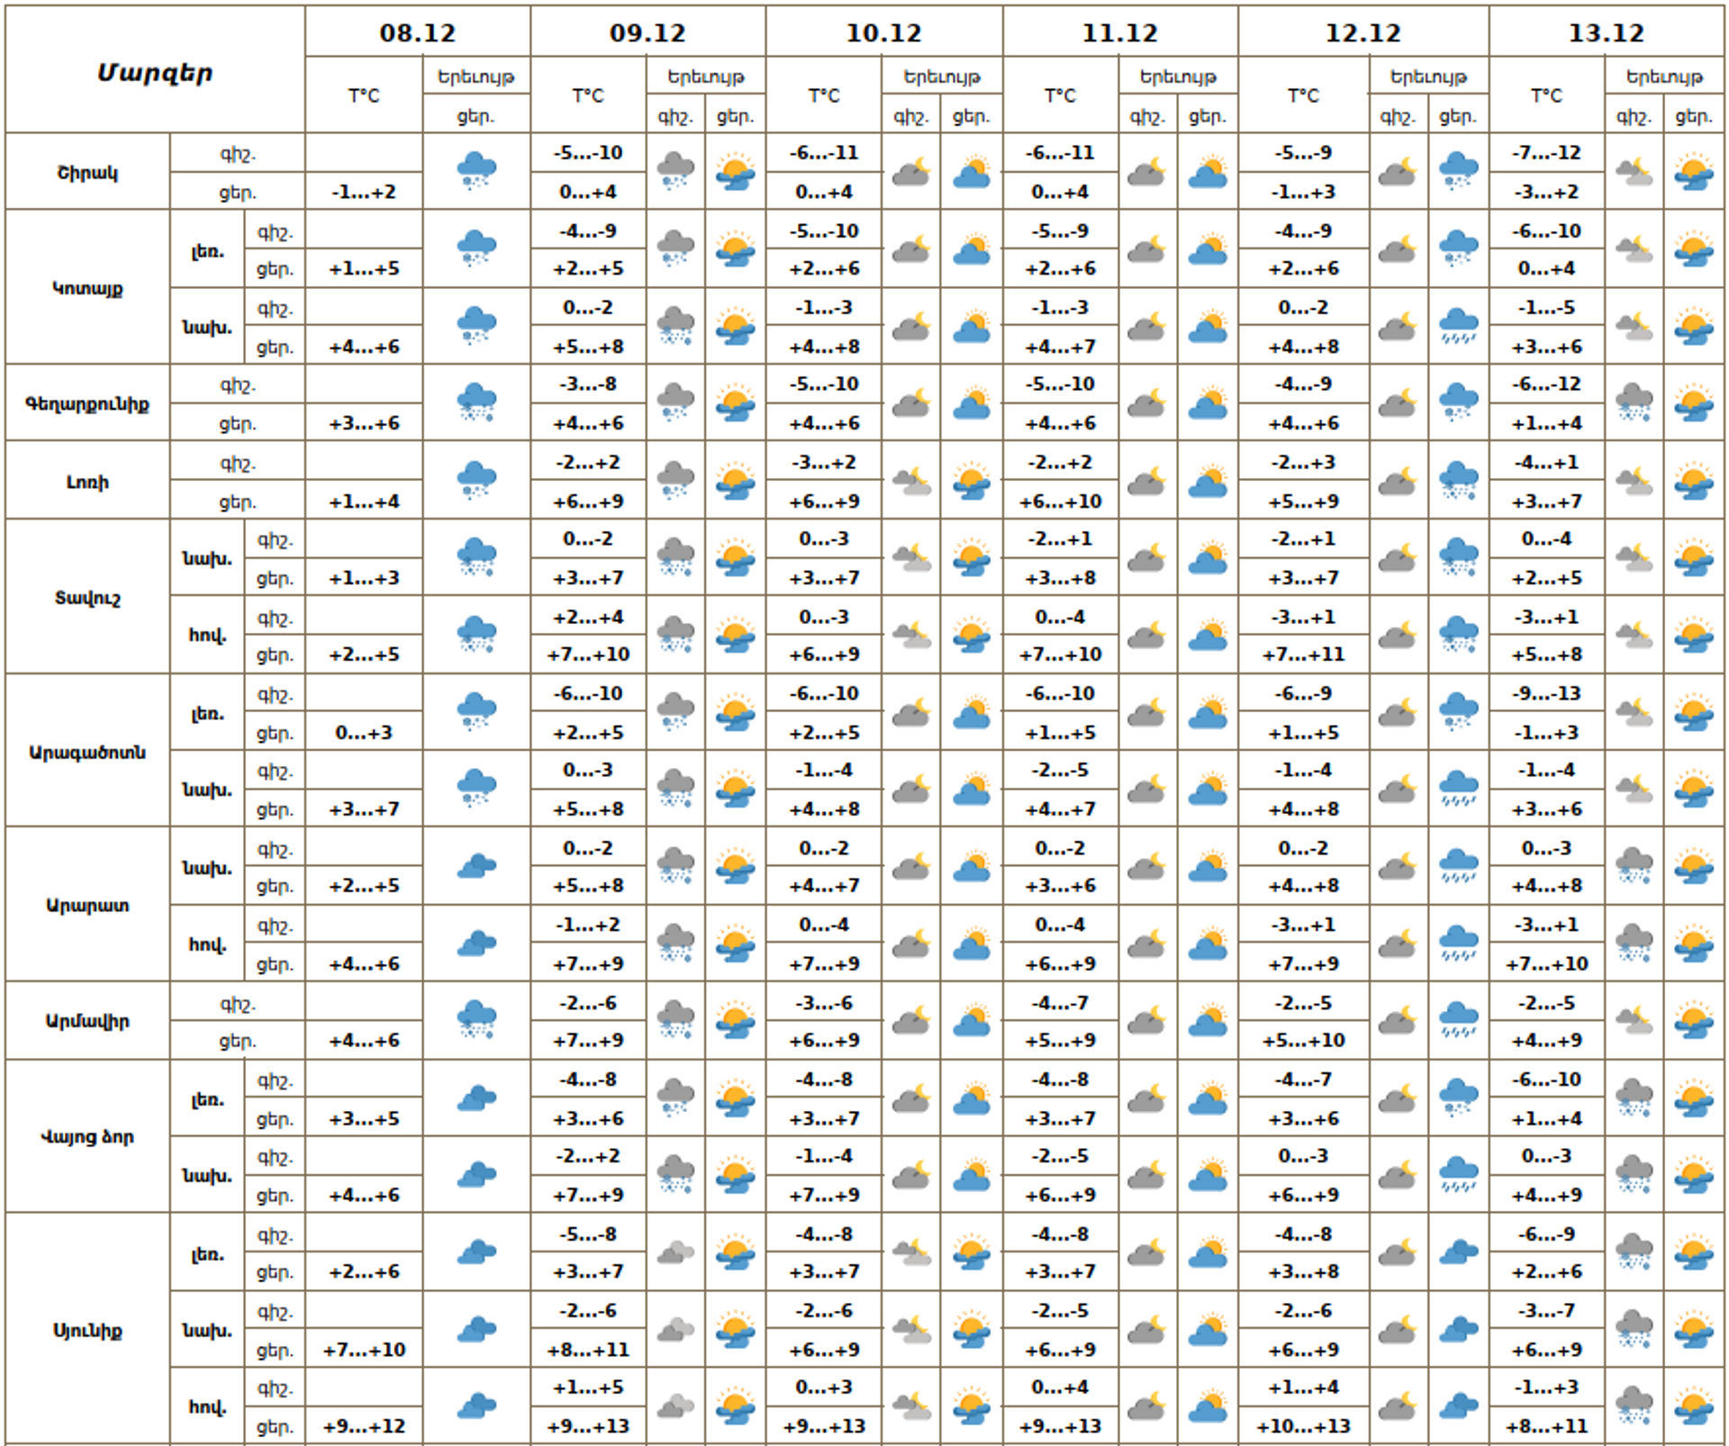Click Սյունիք հով. 09.12 night light-grey cloud icon
The width and height of the screenshot is (1729, 1446).
(675, 1405)
